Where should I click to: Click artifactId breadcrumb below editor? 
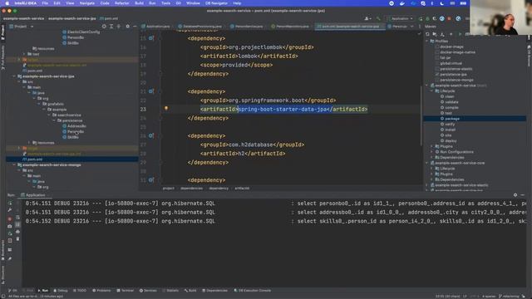point(242,189)
